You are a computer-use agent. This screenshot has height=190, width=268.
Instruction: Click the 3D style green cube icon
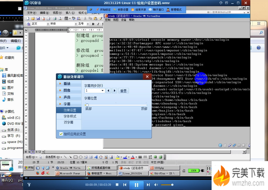coord(161,157)
